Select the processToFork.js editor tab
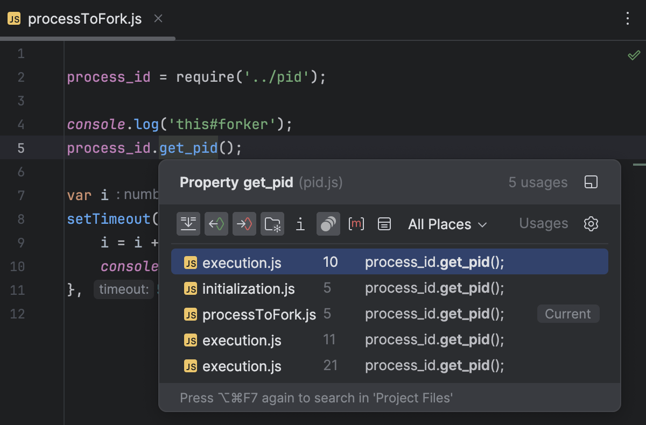Screen dimensions: 646x425 click(x=84, y=19)
